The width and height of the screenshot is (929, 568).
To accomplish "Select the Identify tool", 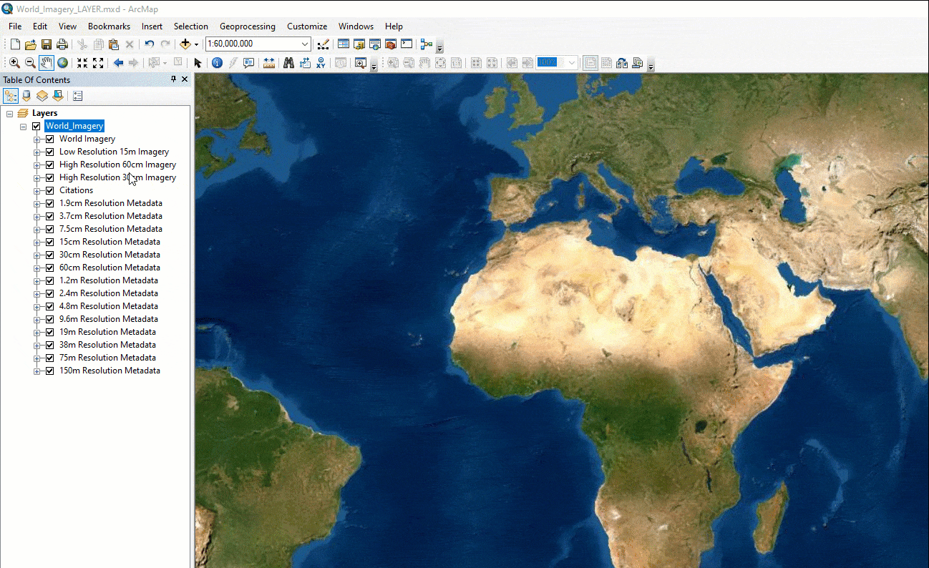I will coord(217,62).
